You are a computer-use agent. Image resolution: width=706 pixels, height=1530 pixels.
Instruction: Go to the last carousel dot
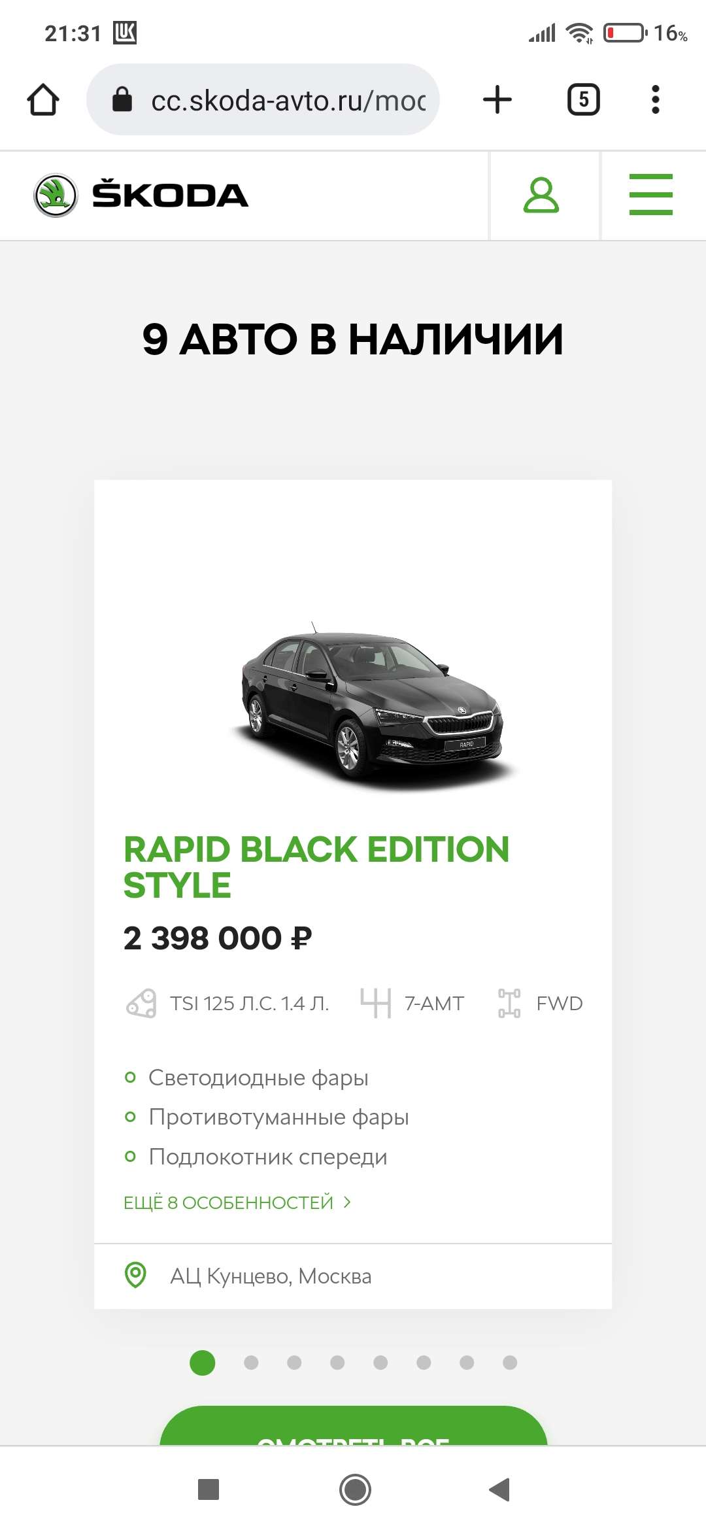(510, 1363)
